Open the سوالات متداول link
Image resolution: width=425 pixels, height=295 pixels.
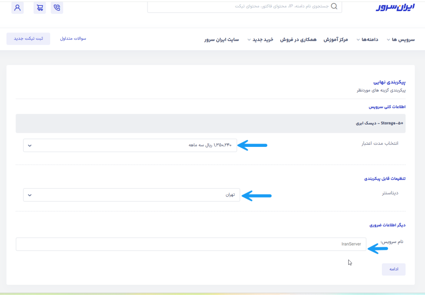pos(73,39)
